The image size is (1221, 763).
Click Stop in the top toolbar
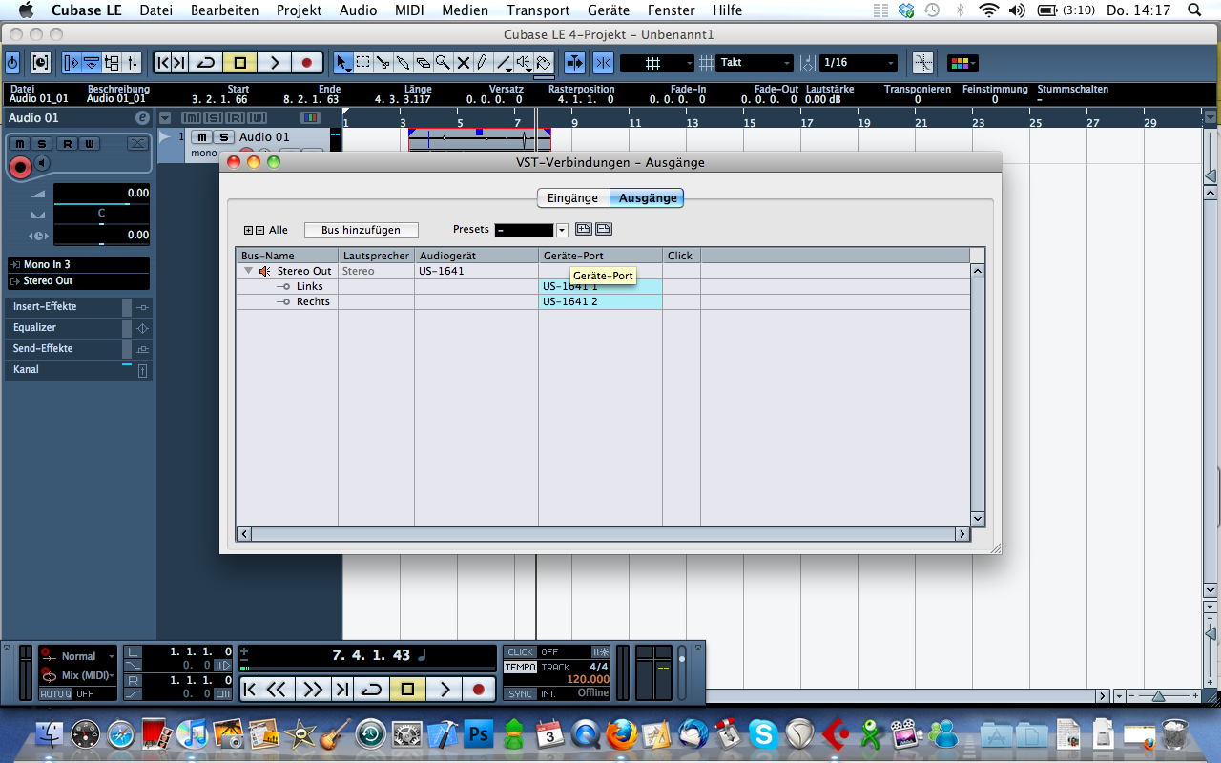(240, 63)
